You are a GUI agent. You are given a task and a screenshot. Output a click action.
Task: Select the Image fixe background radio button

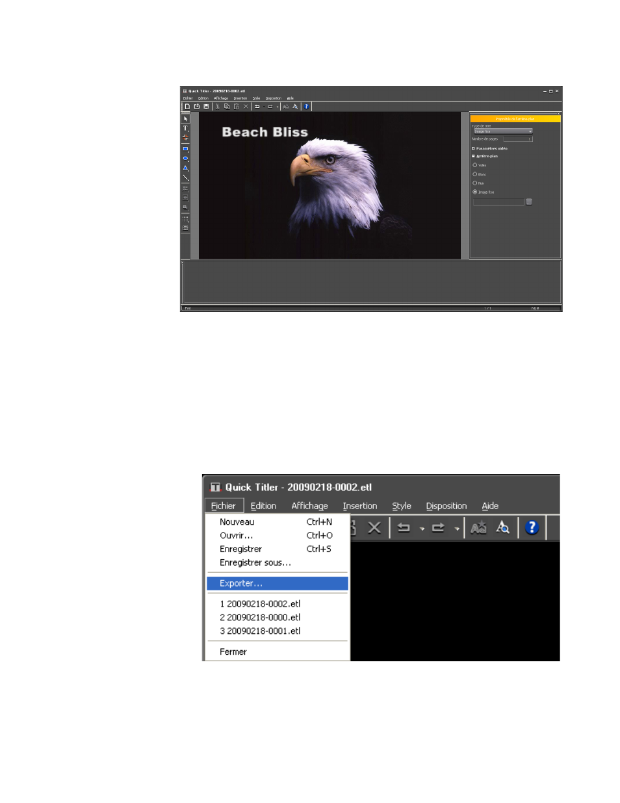475,192
